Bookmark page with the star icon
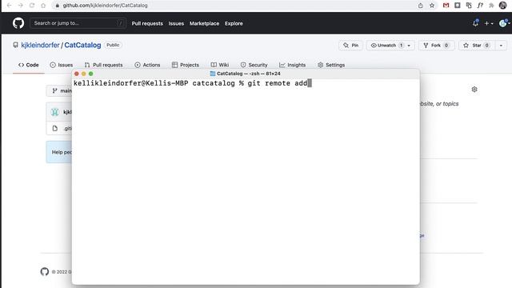Viewport: 512px width, 288px height. point(432,6)
